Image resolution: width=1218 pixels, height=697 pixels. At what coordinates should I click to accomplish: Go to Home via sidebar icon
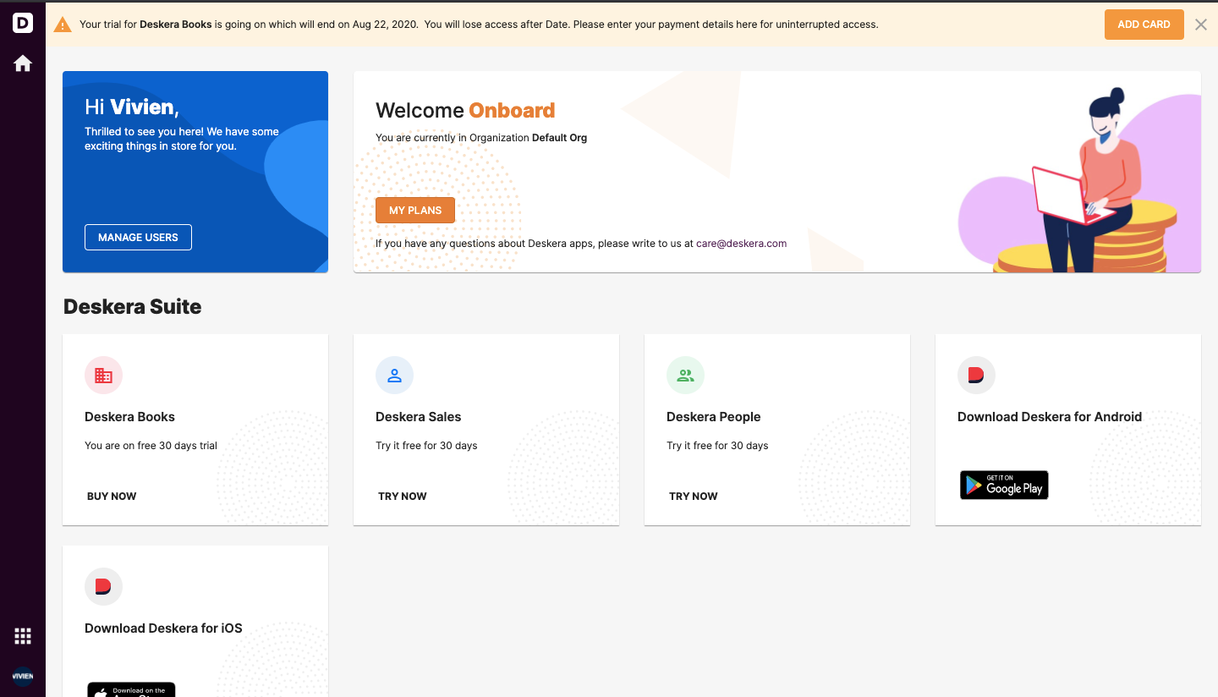click(23, 63)
